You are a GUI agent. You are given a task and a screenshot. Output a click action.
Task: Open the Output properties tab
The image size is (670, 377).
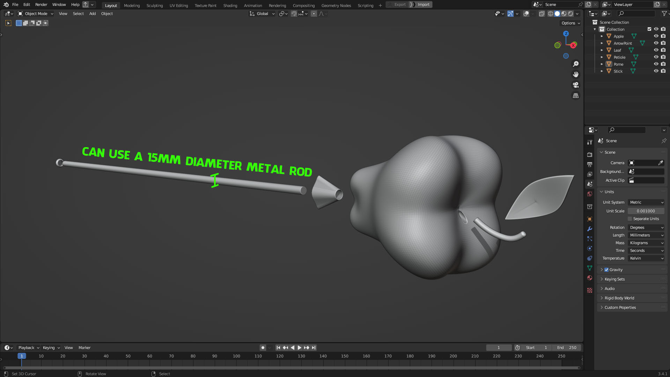tap(590, 164)
